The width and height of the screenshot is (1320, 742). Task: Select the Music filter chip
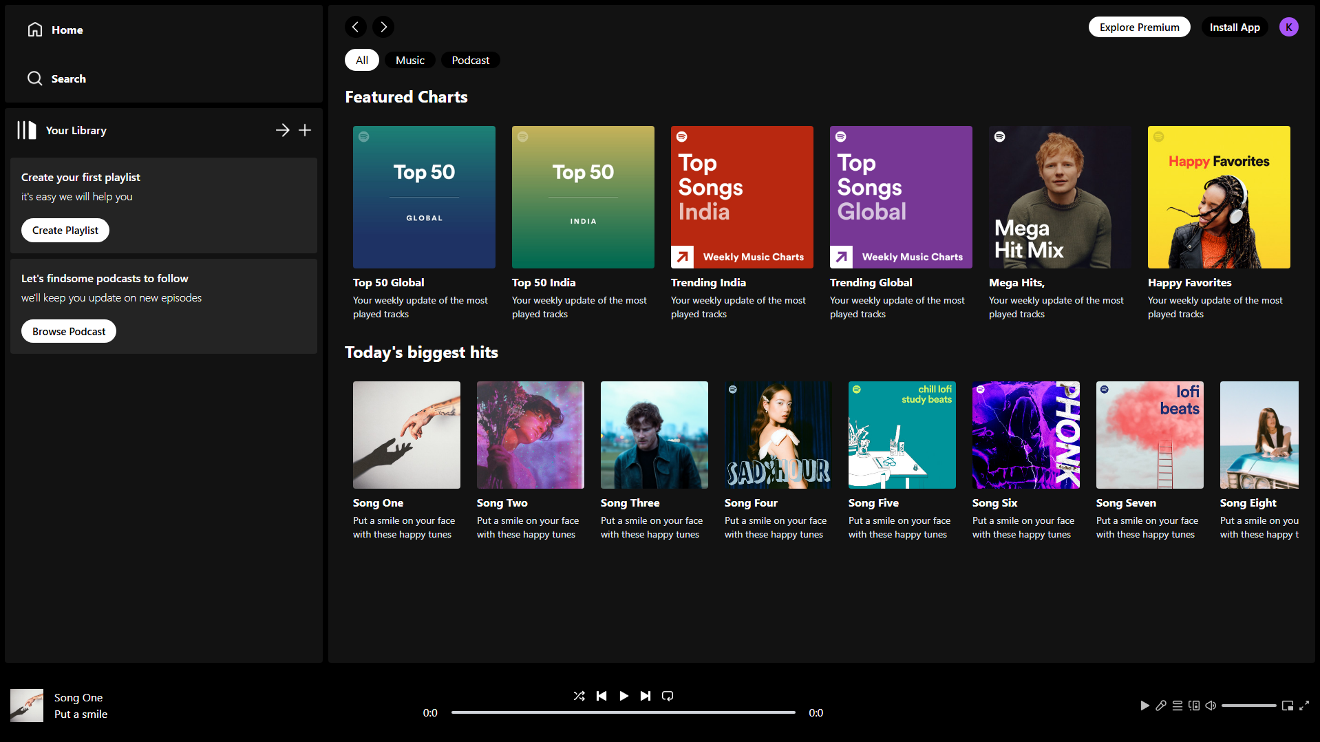410,60
